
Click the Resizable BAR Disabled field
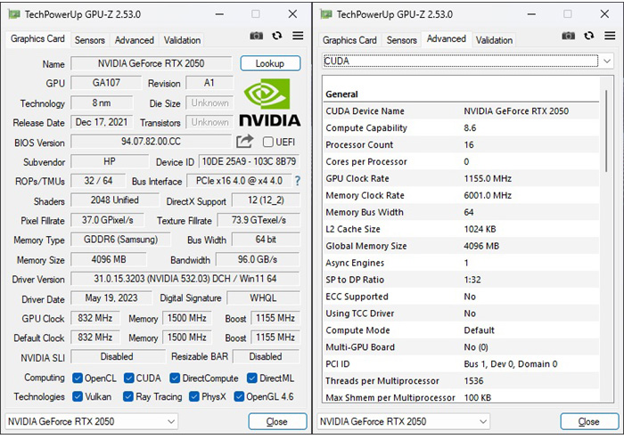click(266, 357)
